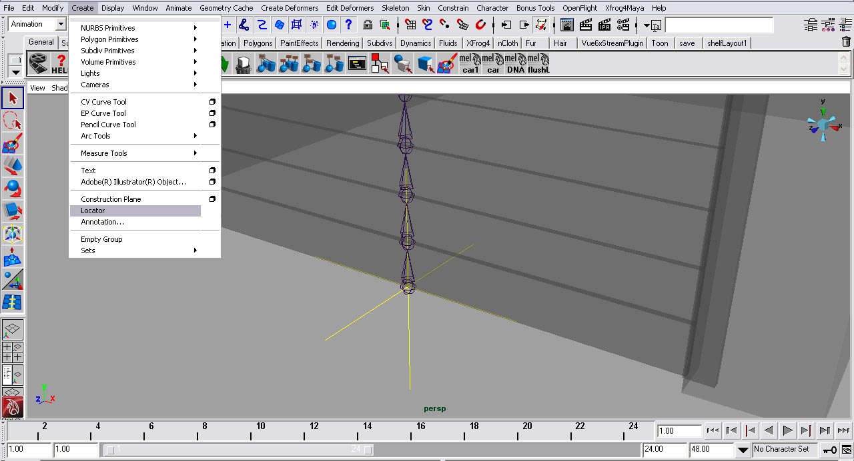Pick the Lasso selection tool
Image resolution: width=854 pixels, height=461 pixels.
(x=12, y=120)
